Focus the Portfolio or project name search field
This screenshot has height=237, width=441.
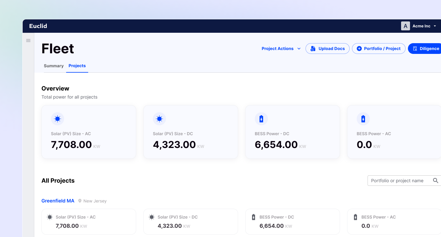pyautogui.click(x=404, y=181)
